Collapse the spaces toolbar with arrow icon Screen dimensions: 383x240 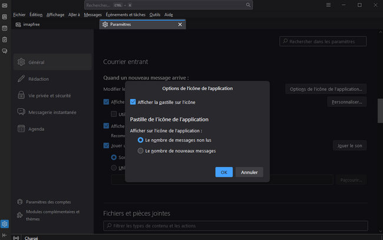pyautogui.click(x=5, y=236)
